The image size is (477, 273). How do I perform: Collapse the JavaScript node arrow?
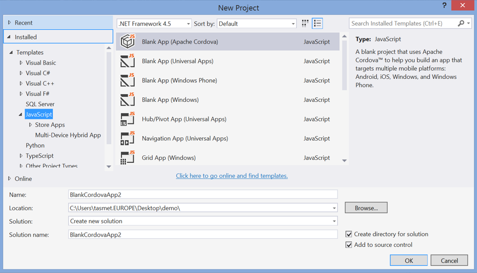click(20, 115)
